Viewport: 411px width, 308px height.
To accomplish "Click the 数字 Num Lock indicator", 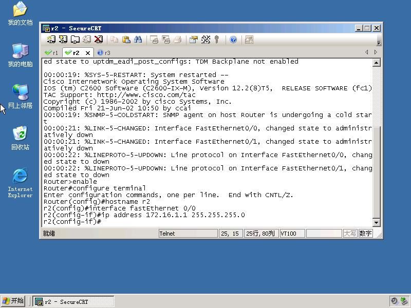I will (365, 234).
